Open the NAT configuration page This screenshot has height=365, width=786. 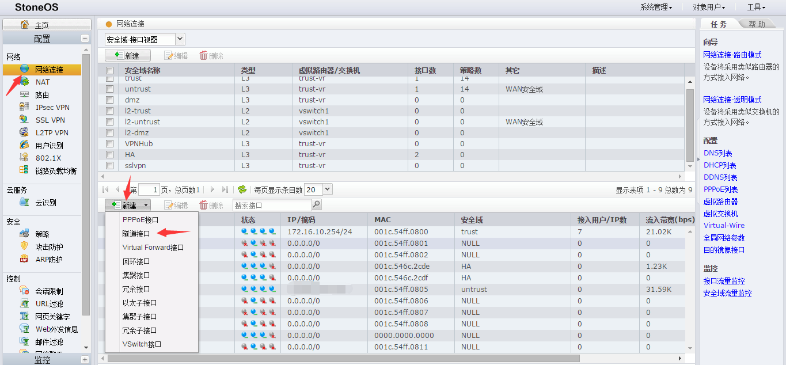42,82
